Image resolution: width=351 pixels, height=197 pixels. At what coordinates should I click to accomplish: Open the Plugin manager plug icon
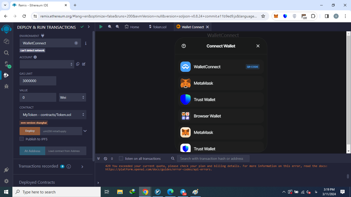tap(6, 170)
